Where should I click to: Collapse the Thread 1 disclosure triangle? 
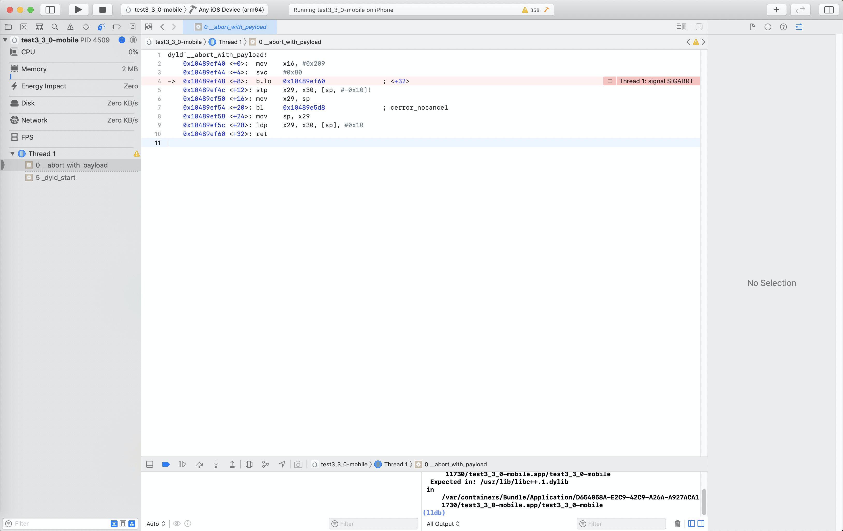coord(13,154)
